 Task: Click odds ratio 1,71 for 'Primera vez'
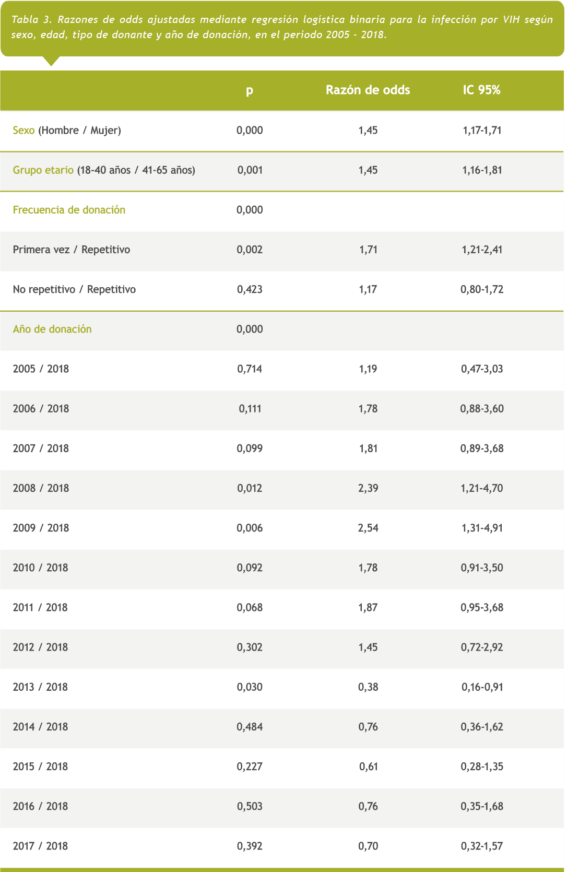click(x=368, y=250)
